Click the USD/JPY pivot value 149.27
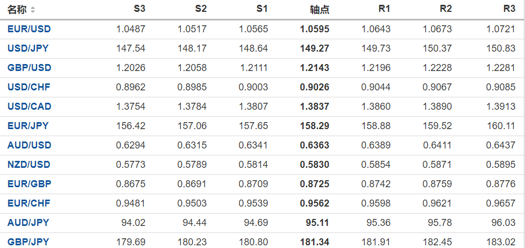525x248 pixels. click(315, 48)
